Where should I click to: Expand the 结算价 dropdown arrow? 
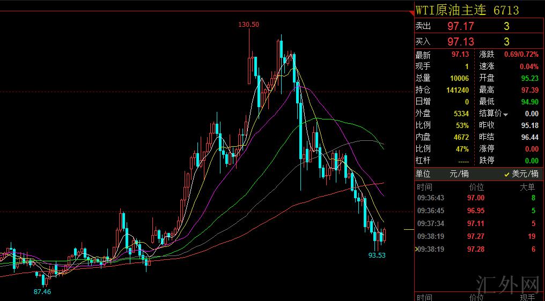505,114
